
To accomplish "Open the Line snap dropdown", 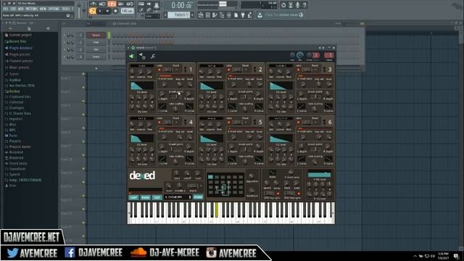I will 152,16.
